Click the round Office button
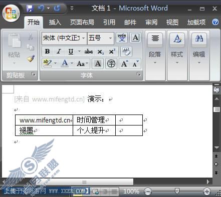 [x=11, y=13]
